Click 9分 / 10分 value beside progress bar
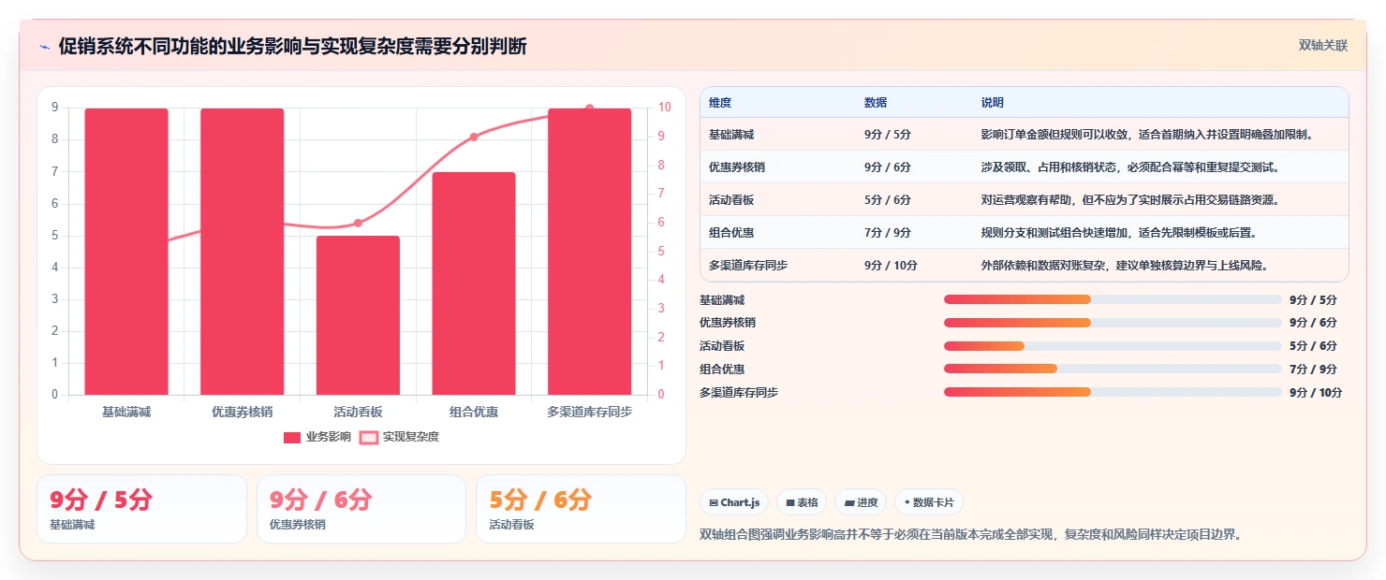The width and height of the screenshot is (1386, 580). pos(1316,392)
